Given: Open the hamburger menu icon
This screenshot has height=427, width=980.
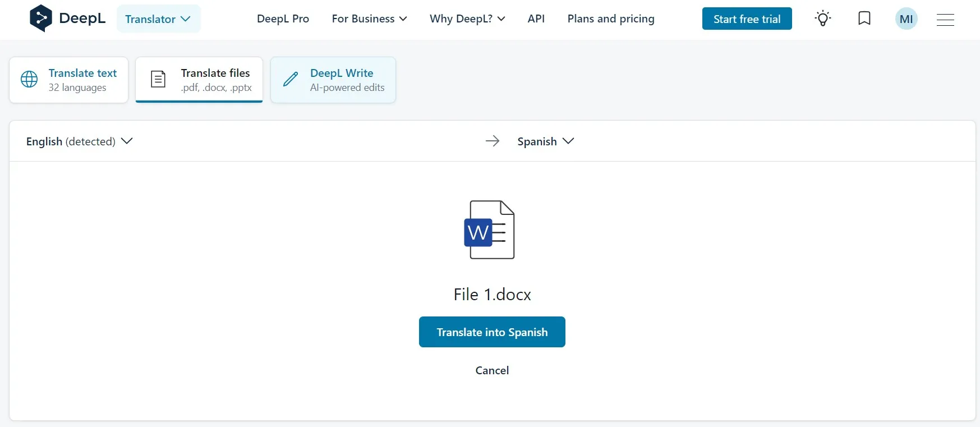Looking at the screenshot, I should tap(945, 20).
